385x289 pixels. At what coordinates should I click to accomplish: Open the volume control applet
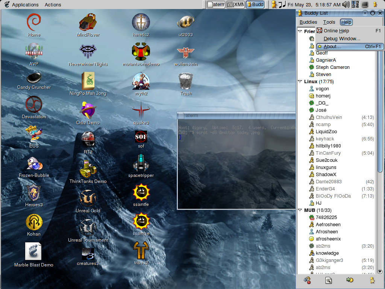tap(346, 5)
